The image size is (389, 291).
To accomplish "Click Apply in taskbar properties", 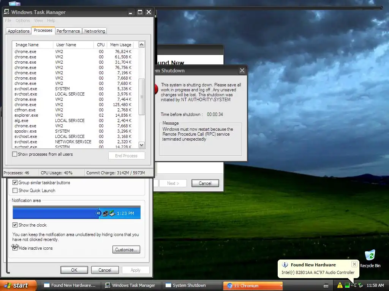I will click(x=136, y=270).
